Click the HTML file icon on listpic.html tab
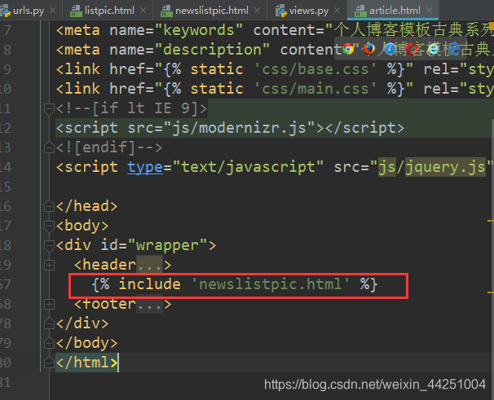The height and width of the screenshot is (400, 494). (x=76, y=11)
